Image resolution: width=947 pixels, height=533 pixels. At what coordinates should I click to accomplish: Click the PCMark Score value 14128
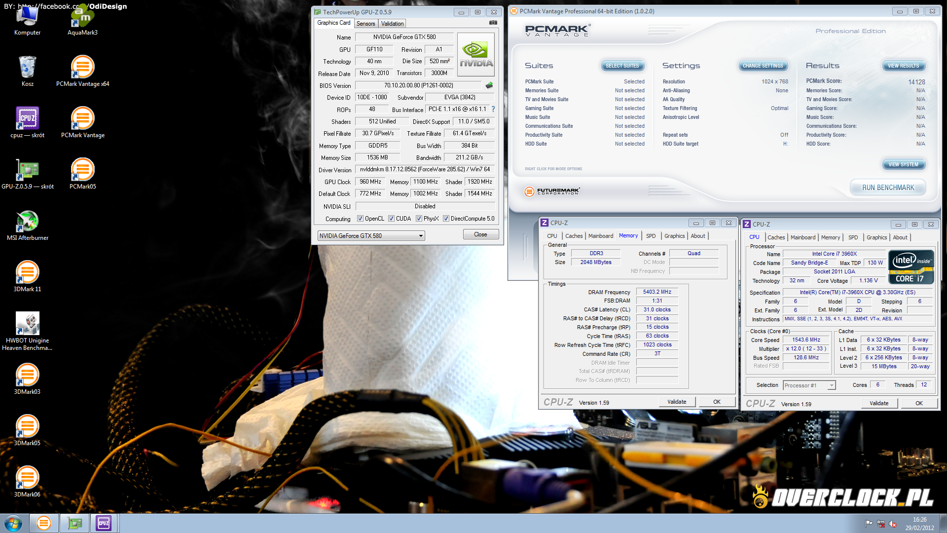pyautogui.click(x=916, y=82)
